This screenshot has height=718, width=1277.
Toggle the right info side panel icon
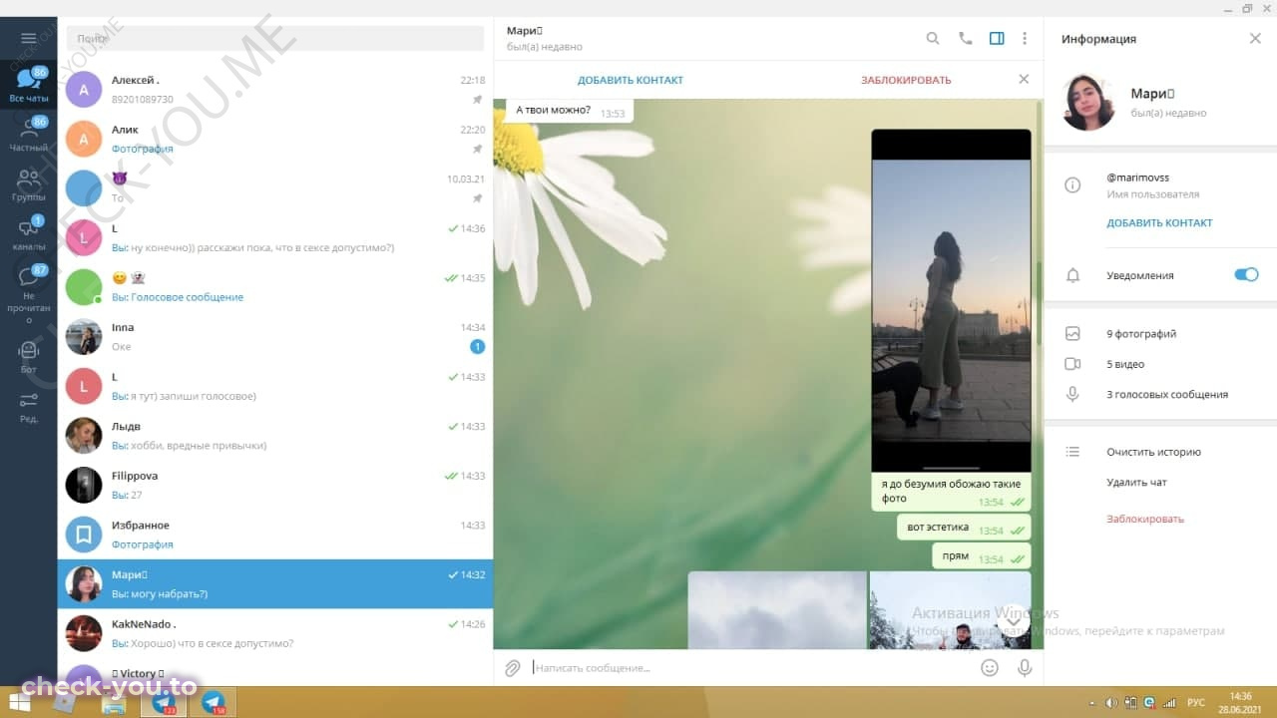997,38
